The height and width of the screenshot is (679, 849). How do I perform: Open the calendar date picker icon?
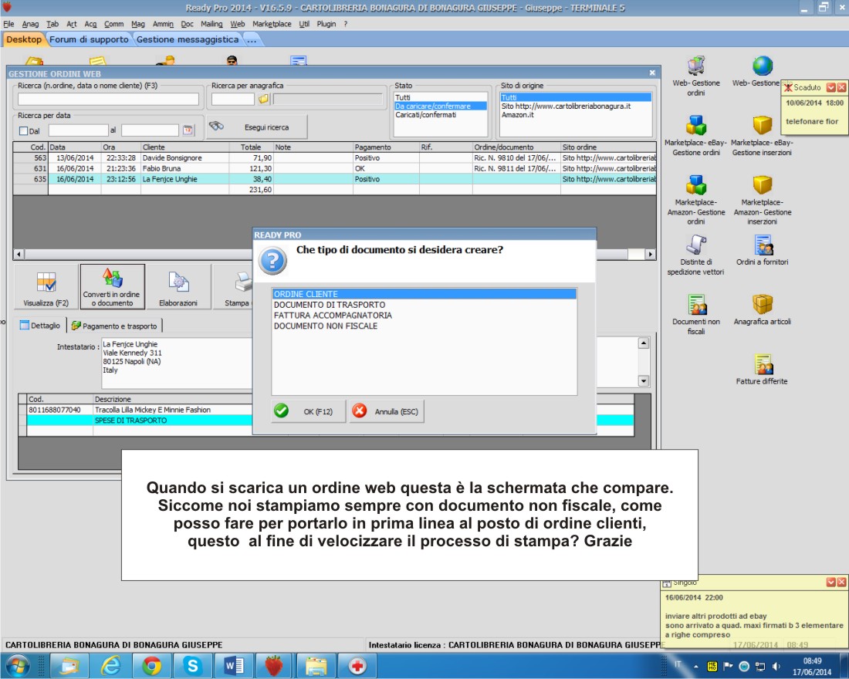[188, 130]
